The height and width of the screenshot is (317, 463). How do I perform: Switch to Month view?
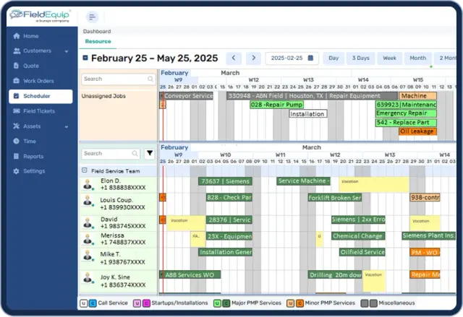pyautogui.click(x=418, y=58)
